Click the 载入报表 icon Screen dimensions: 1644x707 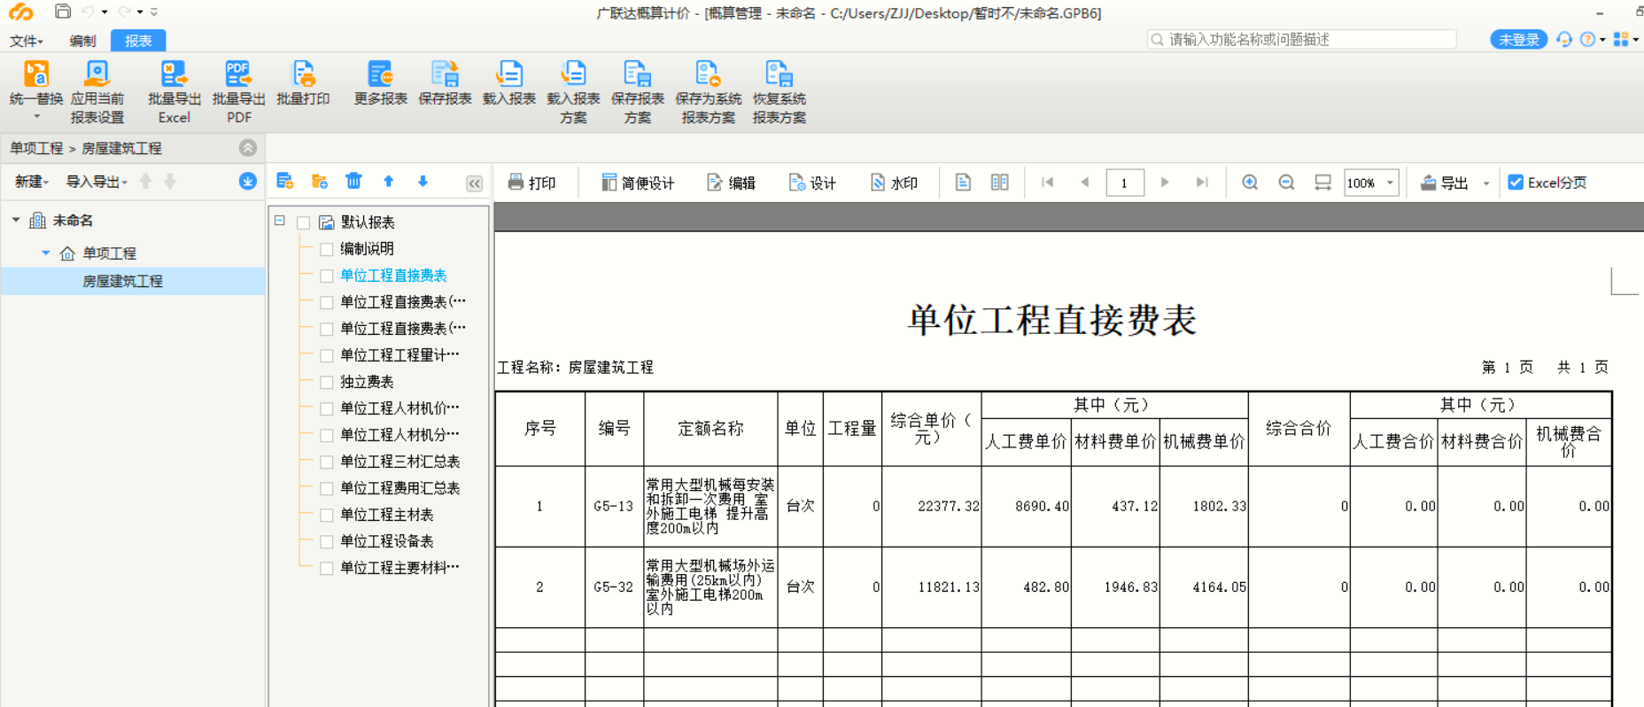[x=509, y=74]
